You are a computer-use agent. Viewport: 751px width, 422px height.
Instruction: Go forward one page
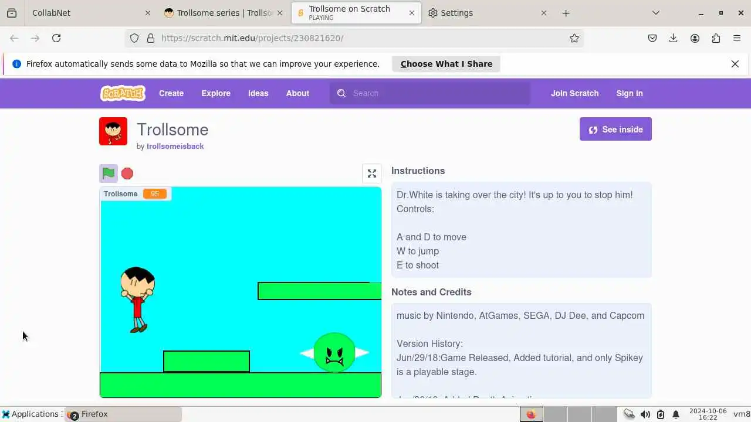point(35,38)
